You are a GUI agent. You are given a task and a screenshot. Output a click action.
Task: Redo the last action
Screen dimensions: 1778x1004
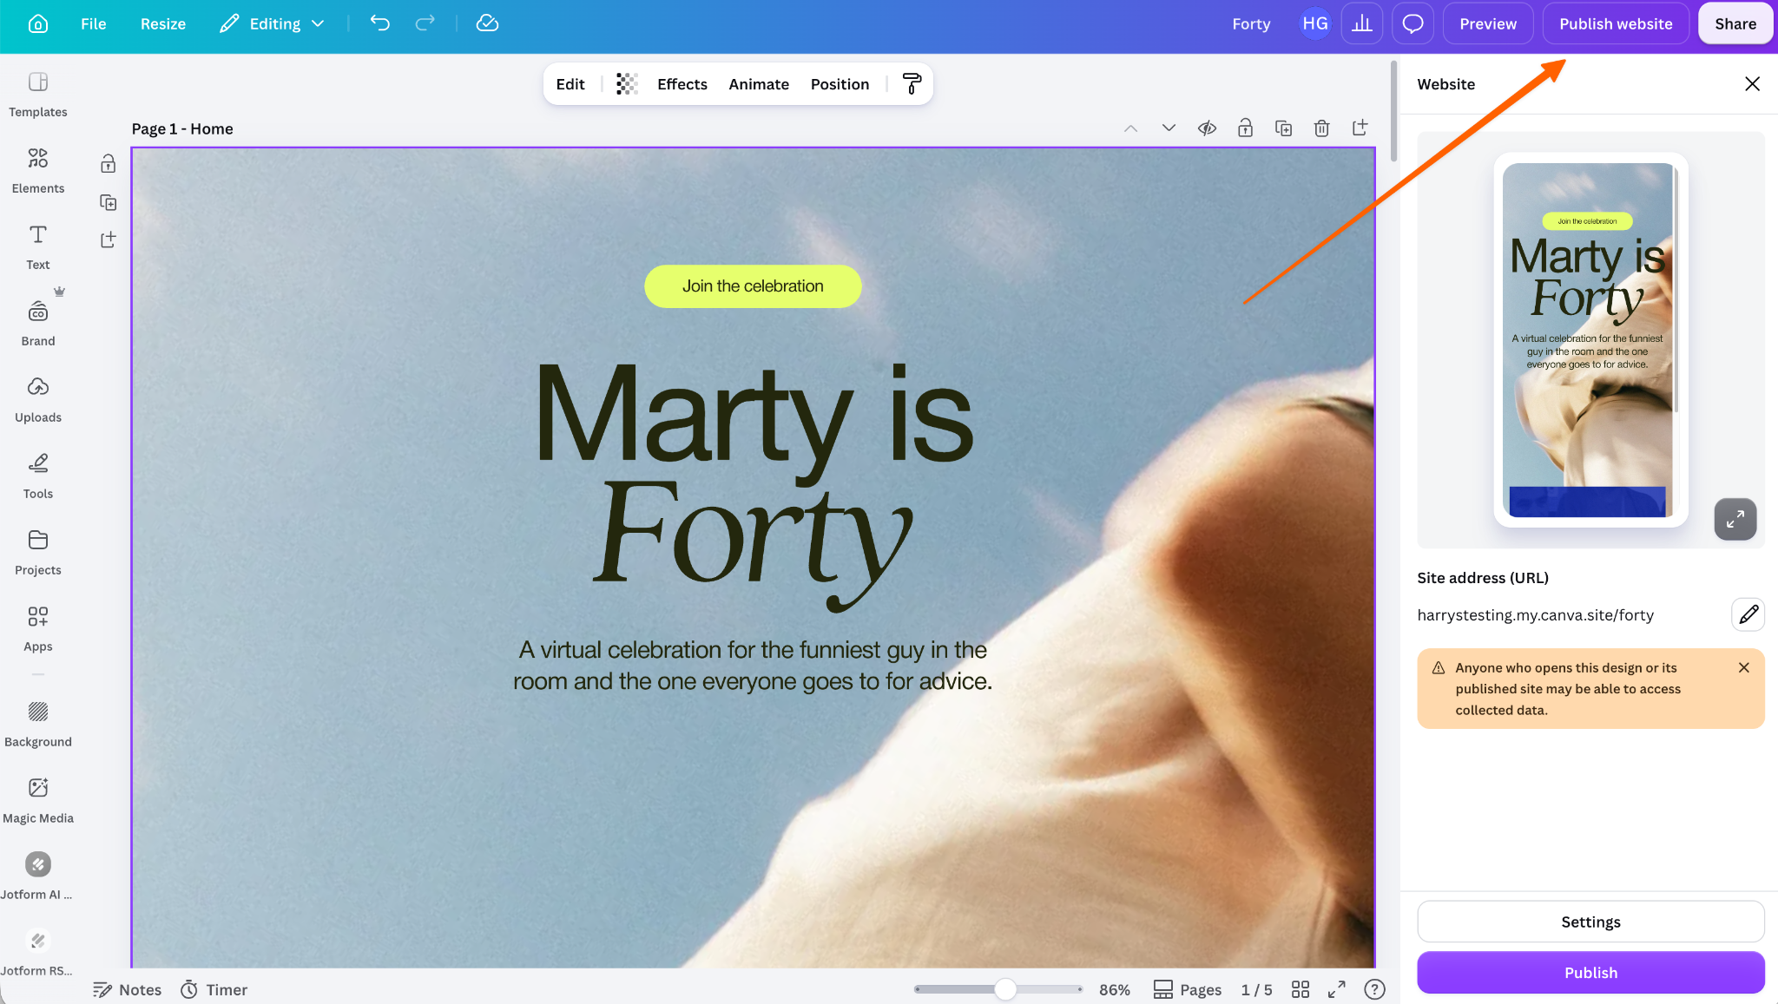coord(425,23)
